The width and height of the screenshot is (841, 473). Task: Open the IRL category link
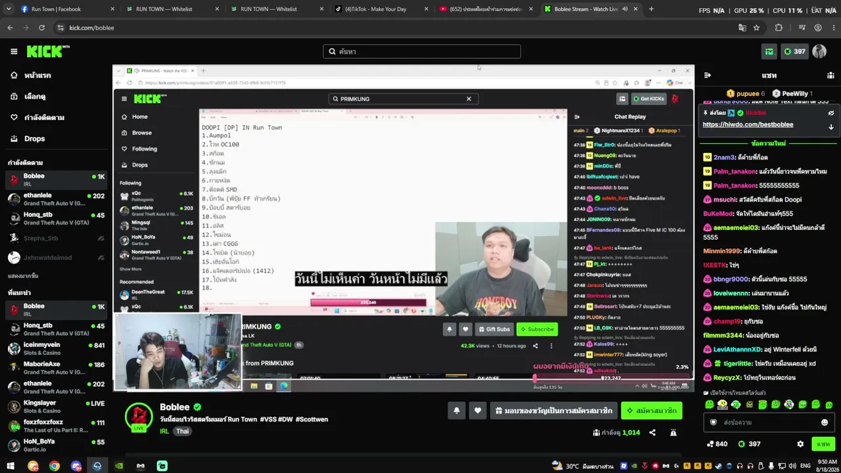[x=164, y=431]
